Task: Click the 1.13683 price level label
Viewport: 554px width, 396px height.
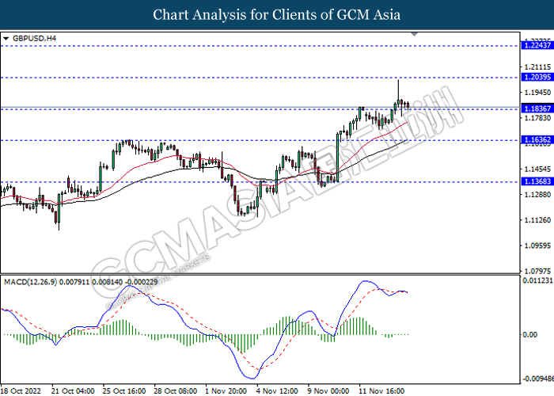Action: coord(537,181)
